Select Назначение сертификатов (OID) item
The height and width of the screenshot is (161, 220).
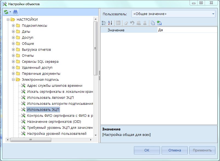pyautogui.click(x=54, y=122)
